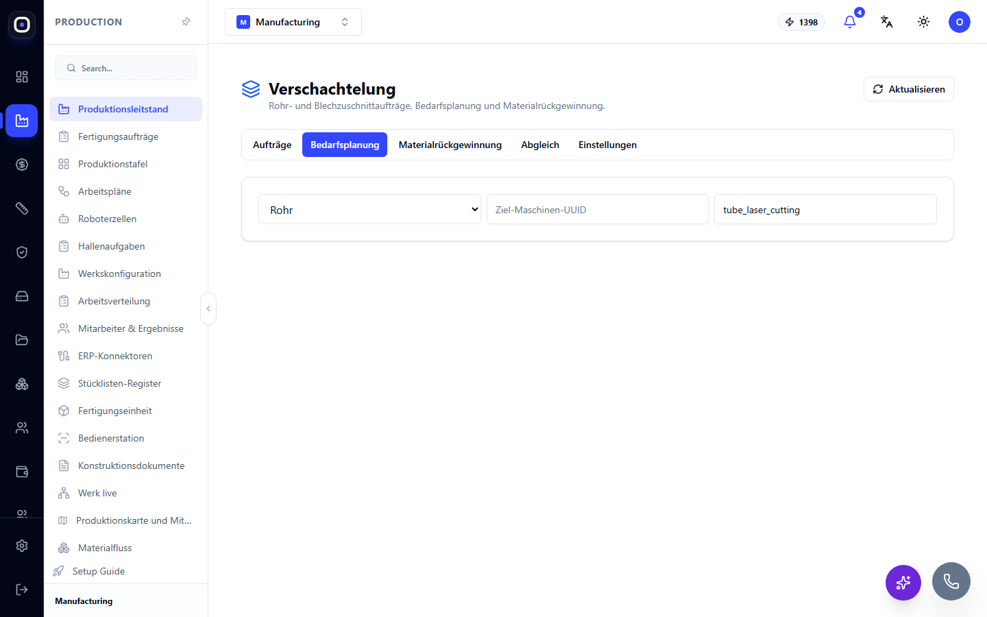This screenshot has width=987, height=617.
Task: Click the wallet icon in left rail
Action: coord(22,472)
